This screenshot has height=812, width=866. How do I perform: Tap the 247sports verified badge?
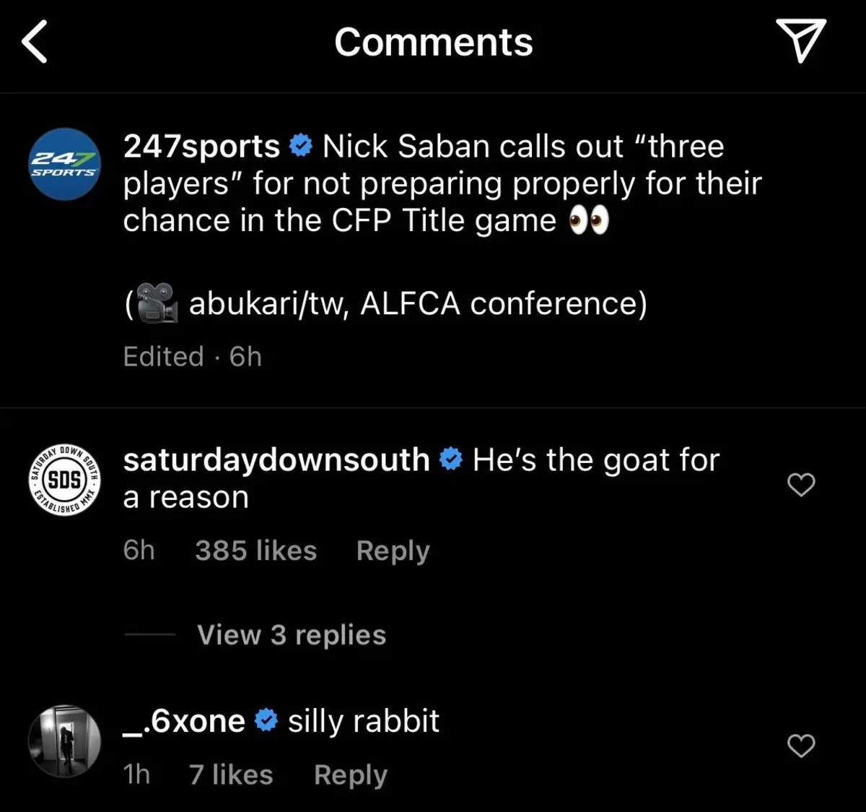tap(300, 147)
